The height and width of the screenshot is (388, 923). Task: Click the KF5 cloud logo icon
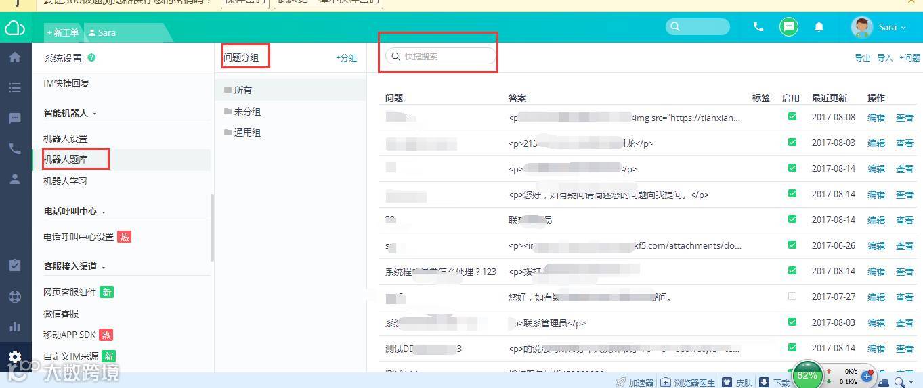pyautogui.click(x=14, y=28)
